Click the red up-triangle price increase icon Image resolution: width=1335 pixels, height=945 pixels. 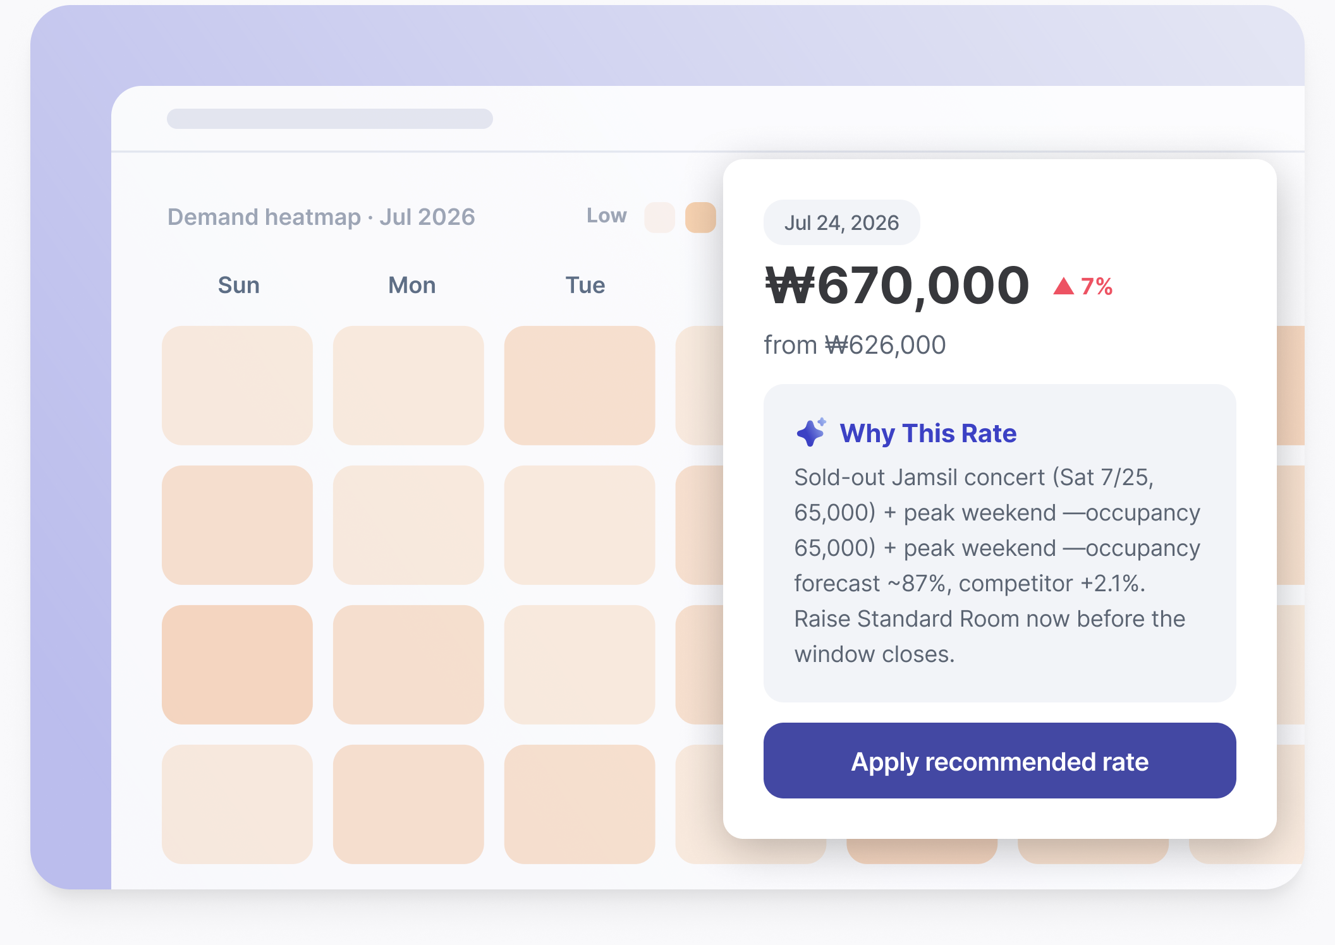[1064, 286]
